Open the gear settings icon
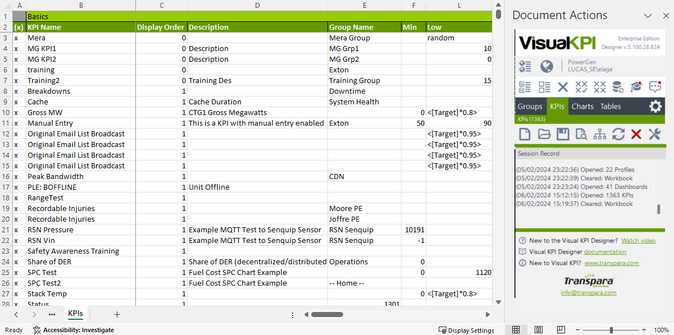This screenshot has width=674, height=335. coord(655,106)
